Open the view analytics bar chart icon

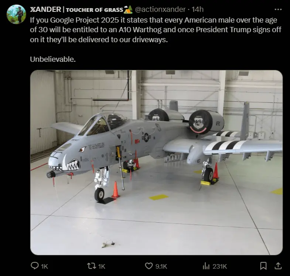click(x=207, y=266)
